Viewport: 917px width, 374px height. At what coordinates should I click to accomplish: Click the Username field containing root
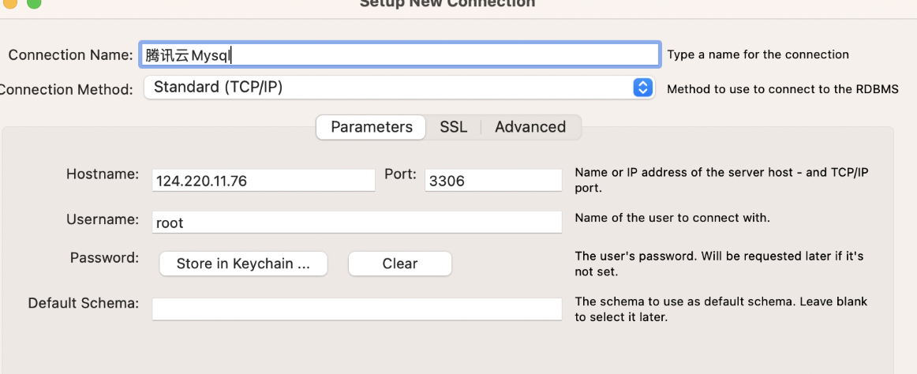[x=357, y=223]
